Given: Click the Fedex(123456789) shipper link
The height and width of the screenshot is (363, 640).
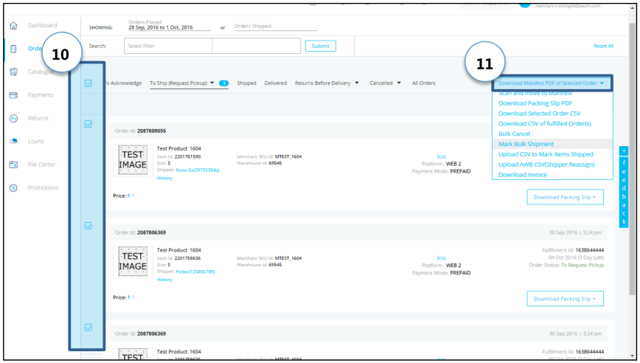Looking at the screenshot, I should 195,272.
